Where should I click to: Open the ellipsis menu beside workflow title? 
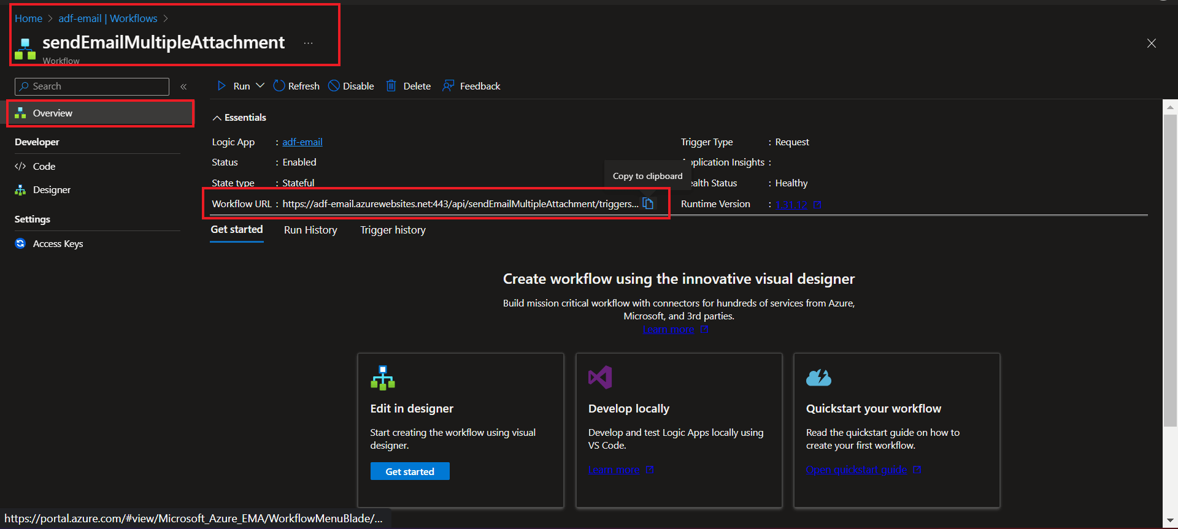(x=308, y=43)
